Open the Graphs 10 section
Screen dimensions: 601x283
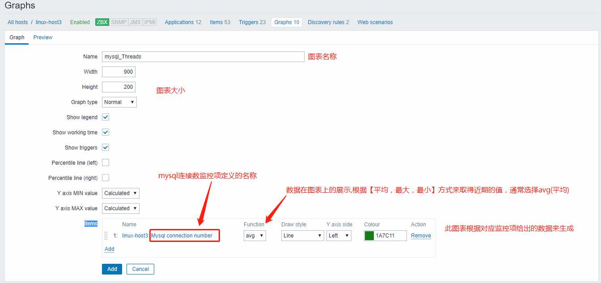(x=287, y=22)
